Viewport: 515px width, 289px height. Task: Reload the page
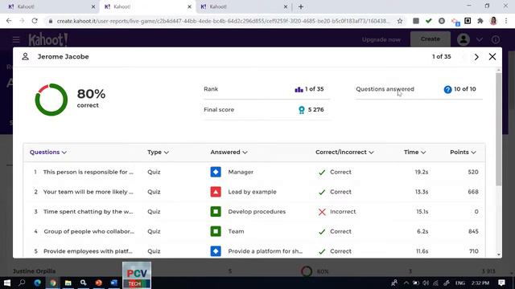35,21
